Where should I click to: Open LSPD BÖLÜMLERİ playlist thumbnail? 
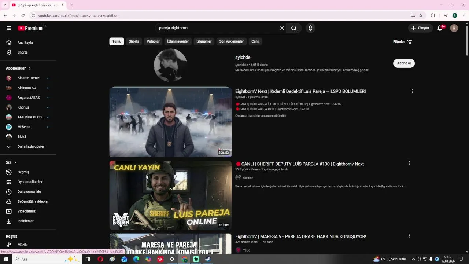170,122
